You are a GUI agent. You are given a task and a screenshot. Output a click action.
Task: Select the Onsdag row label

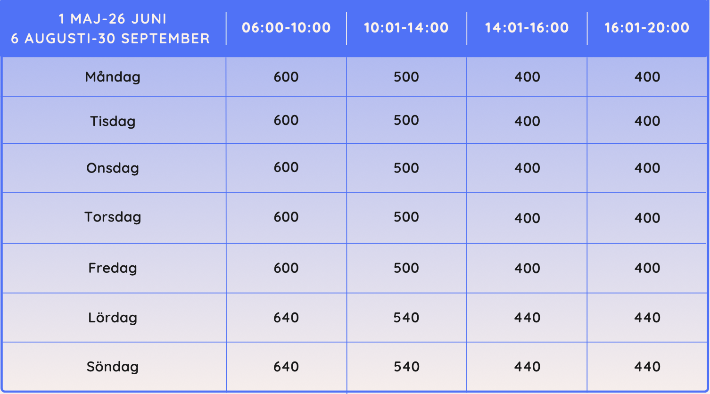point(113,168)
